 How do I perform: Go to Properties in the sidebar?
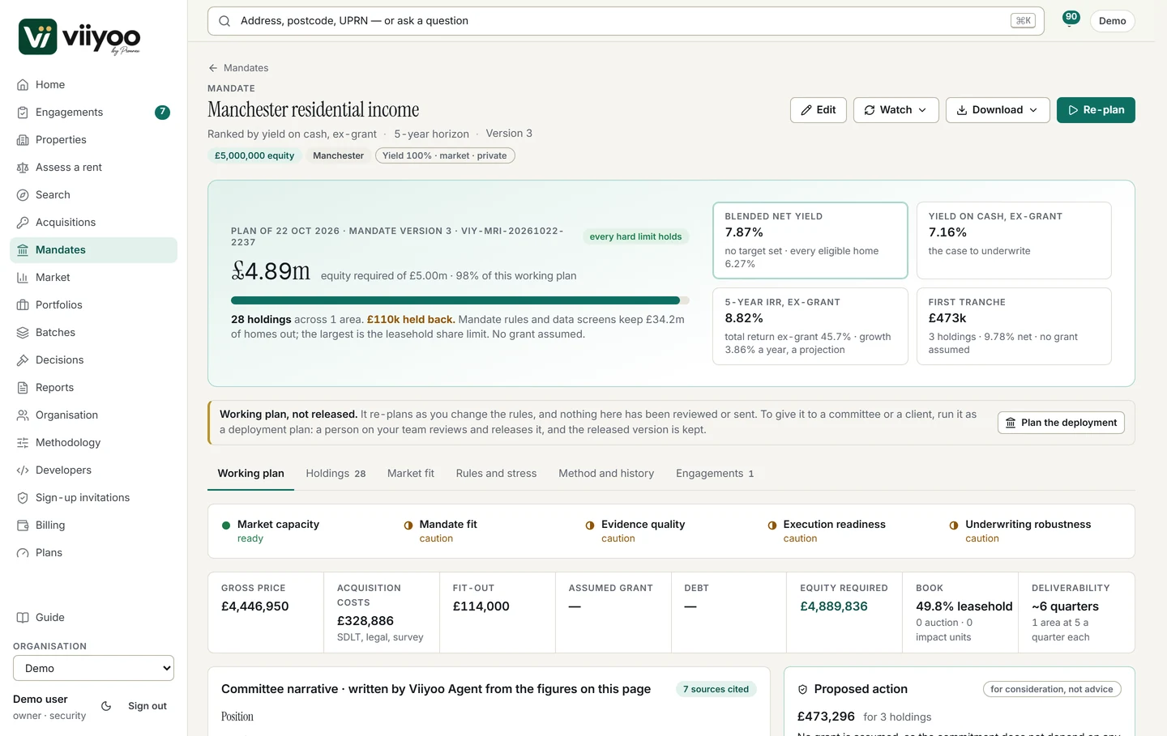pos(93,140)
